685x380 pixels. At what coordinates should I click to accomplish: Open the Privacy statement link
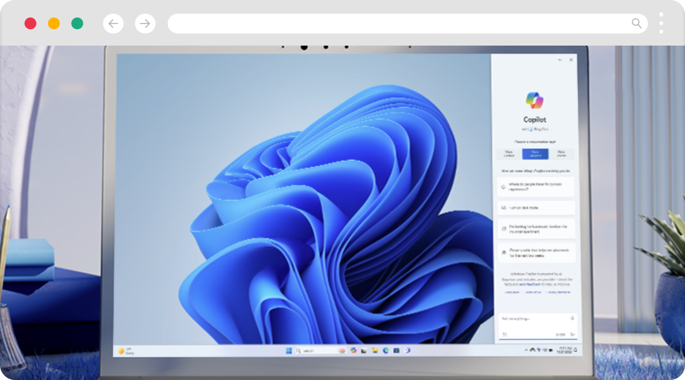558,292
